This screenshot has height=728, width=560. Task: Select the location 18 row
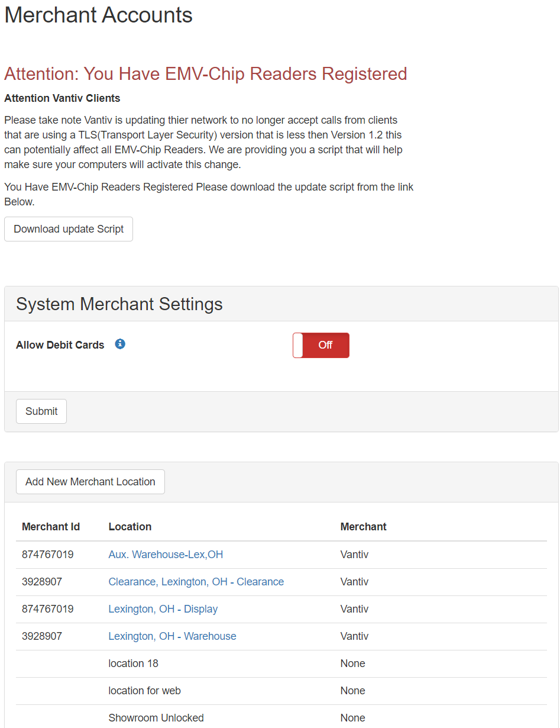point(281,663)
